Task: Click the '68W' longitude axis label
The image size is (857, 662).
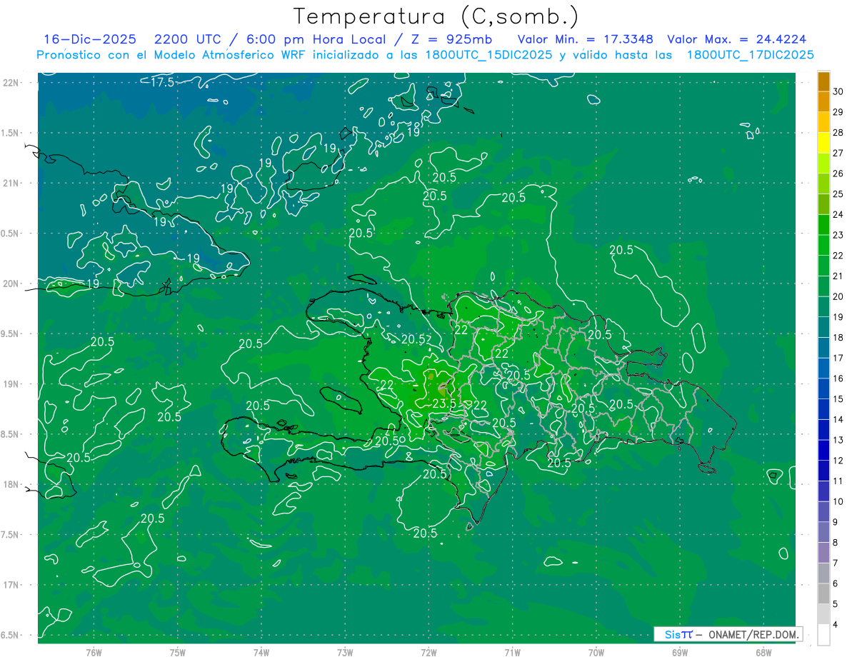Action: (x=763, y=653)
